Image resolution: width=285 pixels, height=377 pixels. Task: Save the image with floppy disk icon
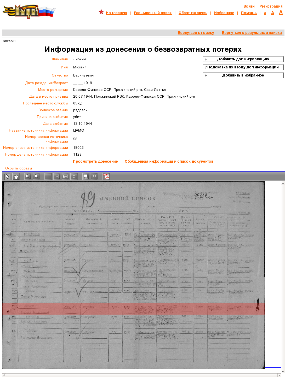point(85,176)
